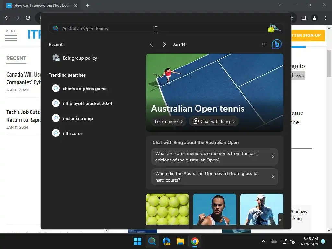Open the clock showing 8:43 AM
This screenshot has width=332, height=249.
coord(309,241)
